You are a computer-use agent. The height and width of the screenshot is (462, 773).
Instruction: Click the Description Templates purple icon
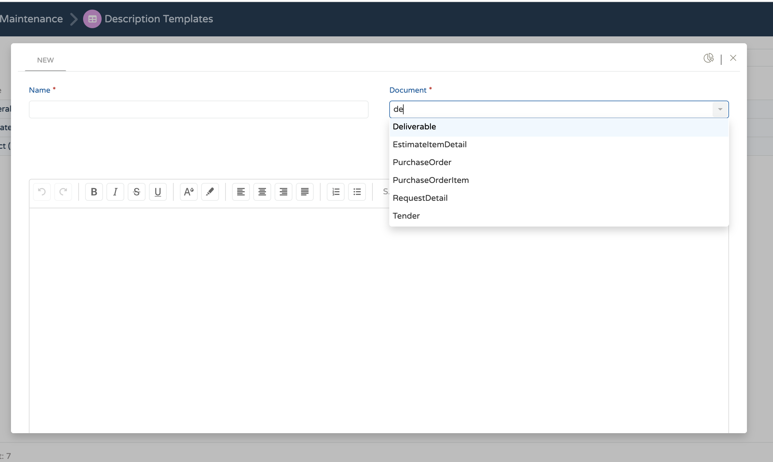point(92,19)
